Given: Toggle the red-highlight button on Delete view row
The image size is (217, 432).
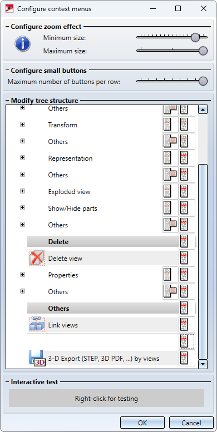Looking at the screenshot, I should click(x=186, y=258).
